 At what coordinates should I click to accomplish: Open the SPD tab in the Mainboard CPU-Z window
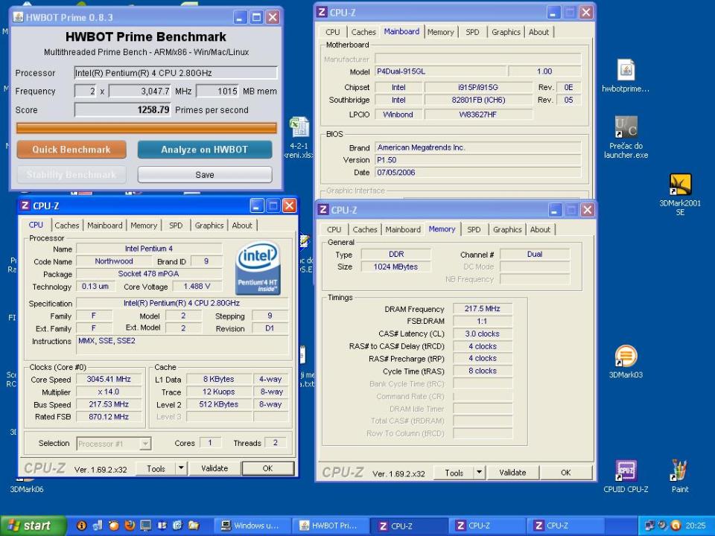(472, 32)
